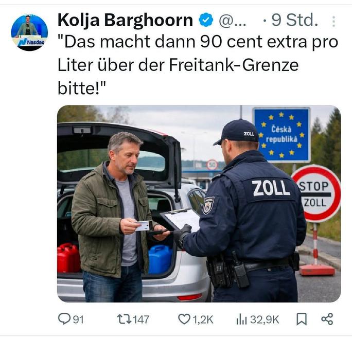Click the Česká republika sign in photo

point(281,135)
